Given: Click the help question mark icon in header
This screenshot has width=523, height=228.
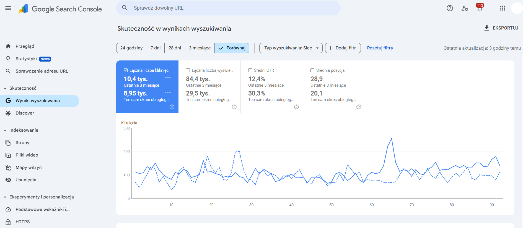Looking at the screenshot, I should pos(450,8).
